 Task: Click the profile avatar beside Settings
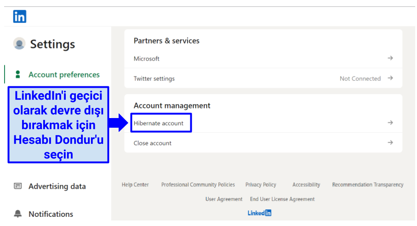(19, 44)
